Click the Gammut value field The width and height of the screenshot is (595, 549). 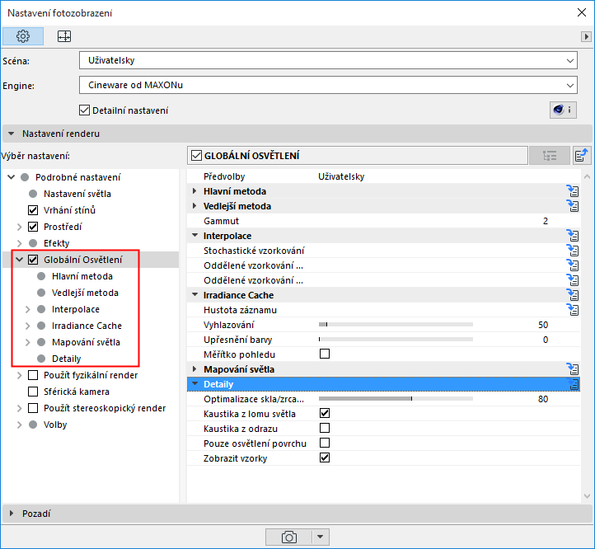point(546,221)
